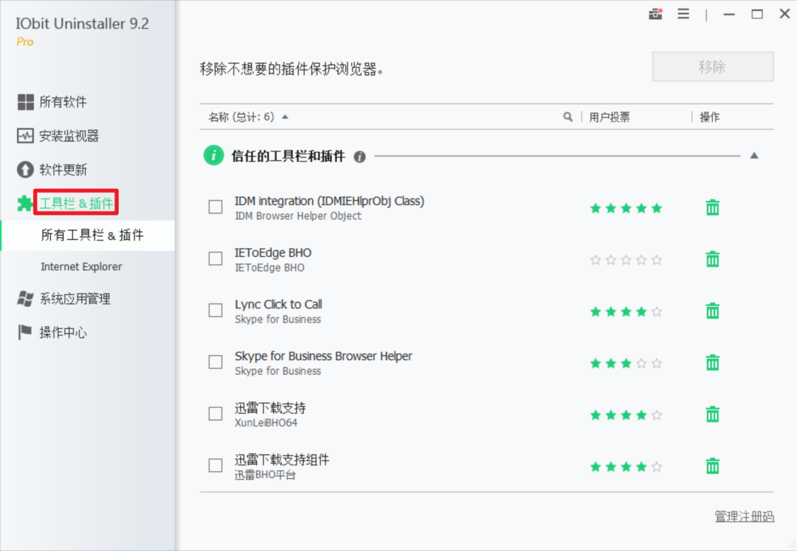Open the 管理注册码 link
This screenshot has width=797, height=551.
(x=744, y=516)
